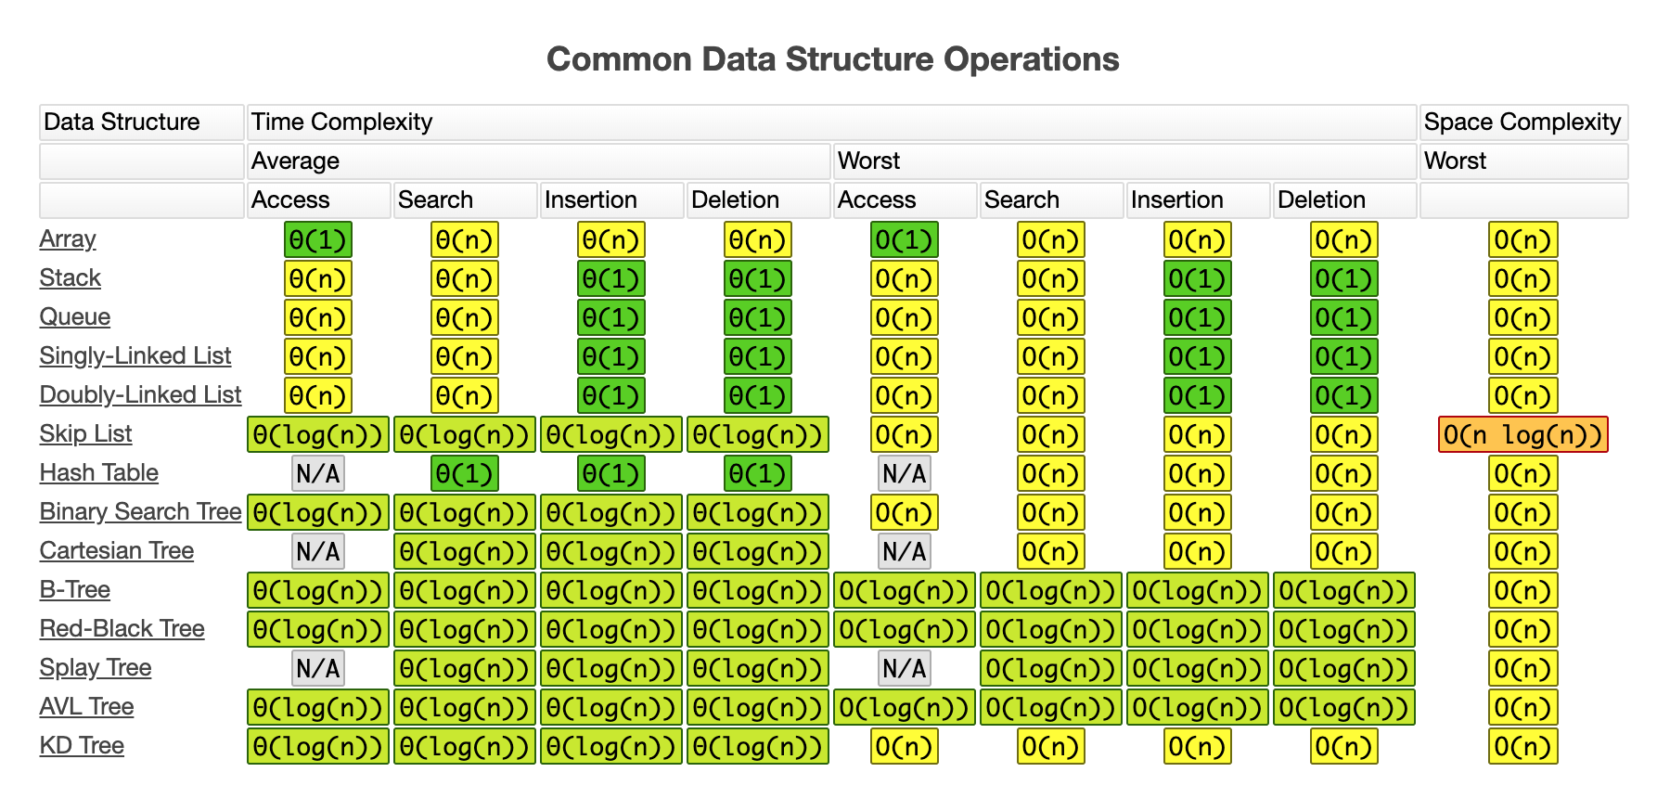Open the Hash Table link
The width and height of the screenshot is (1670, 811).
[99, 473]
